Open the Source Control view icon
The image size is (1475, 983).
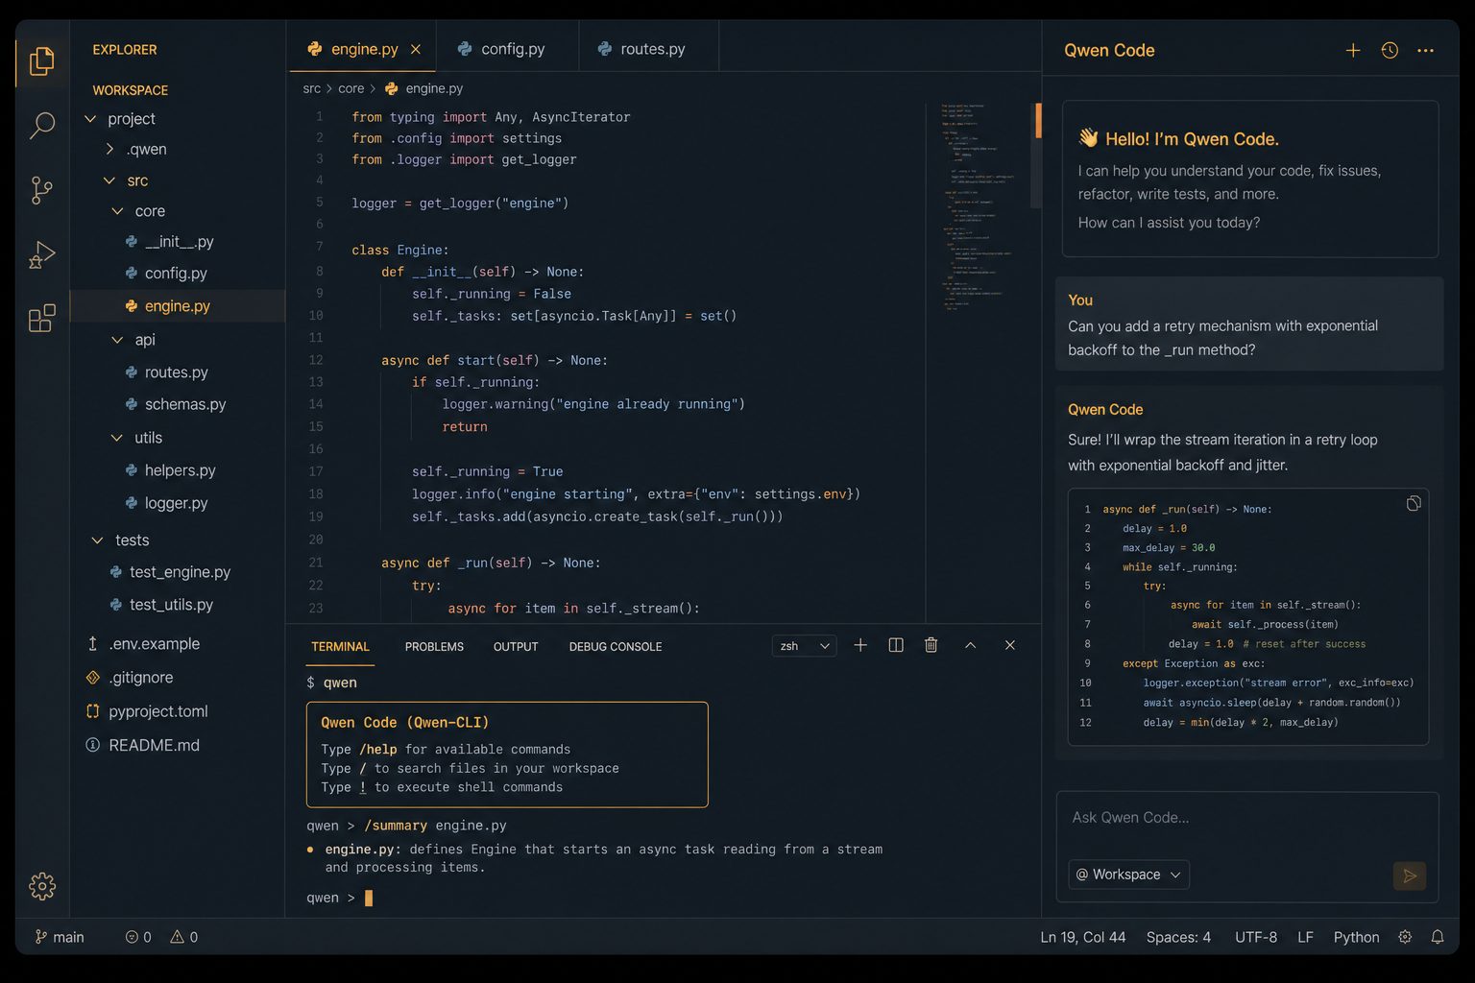[x=41, y=190]
